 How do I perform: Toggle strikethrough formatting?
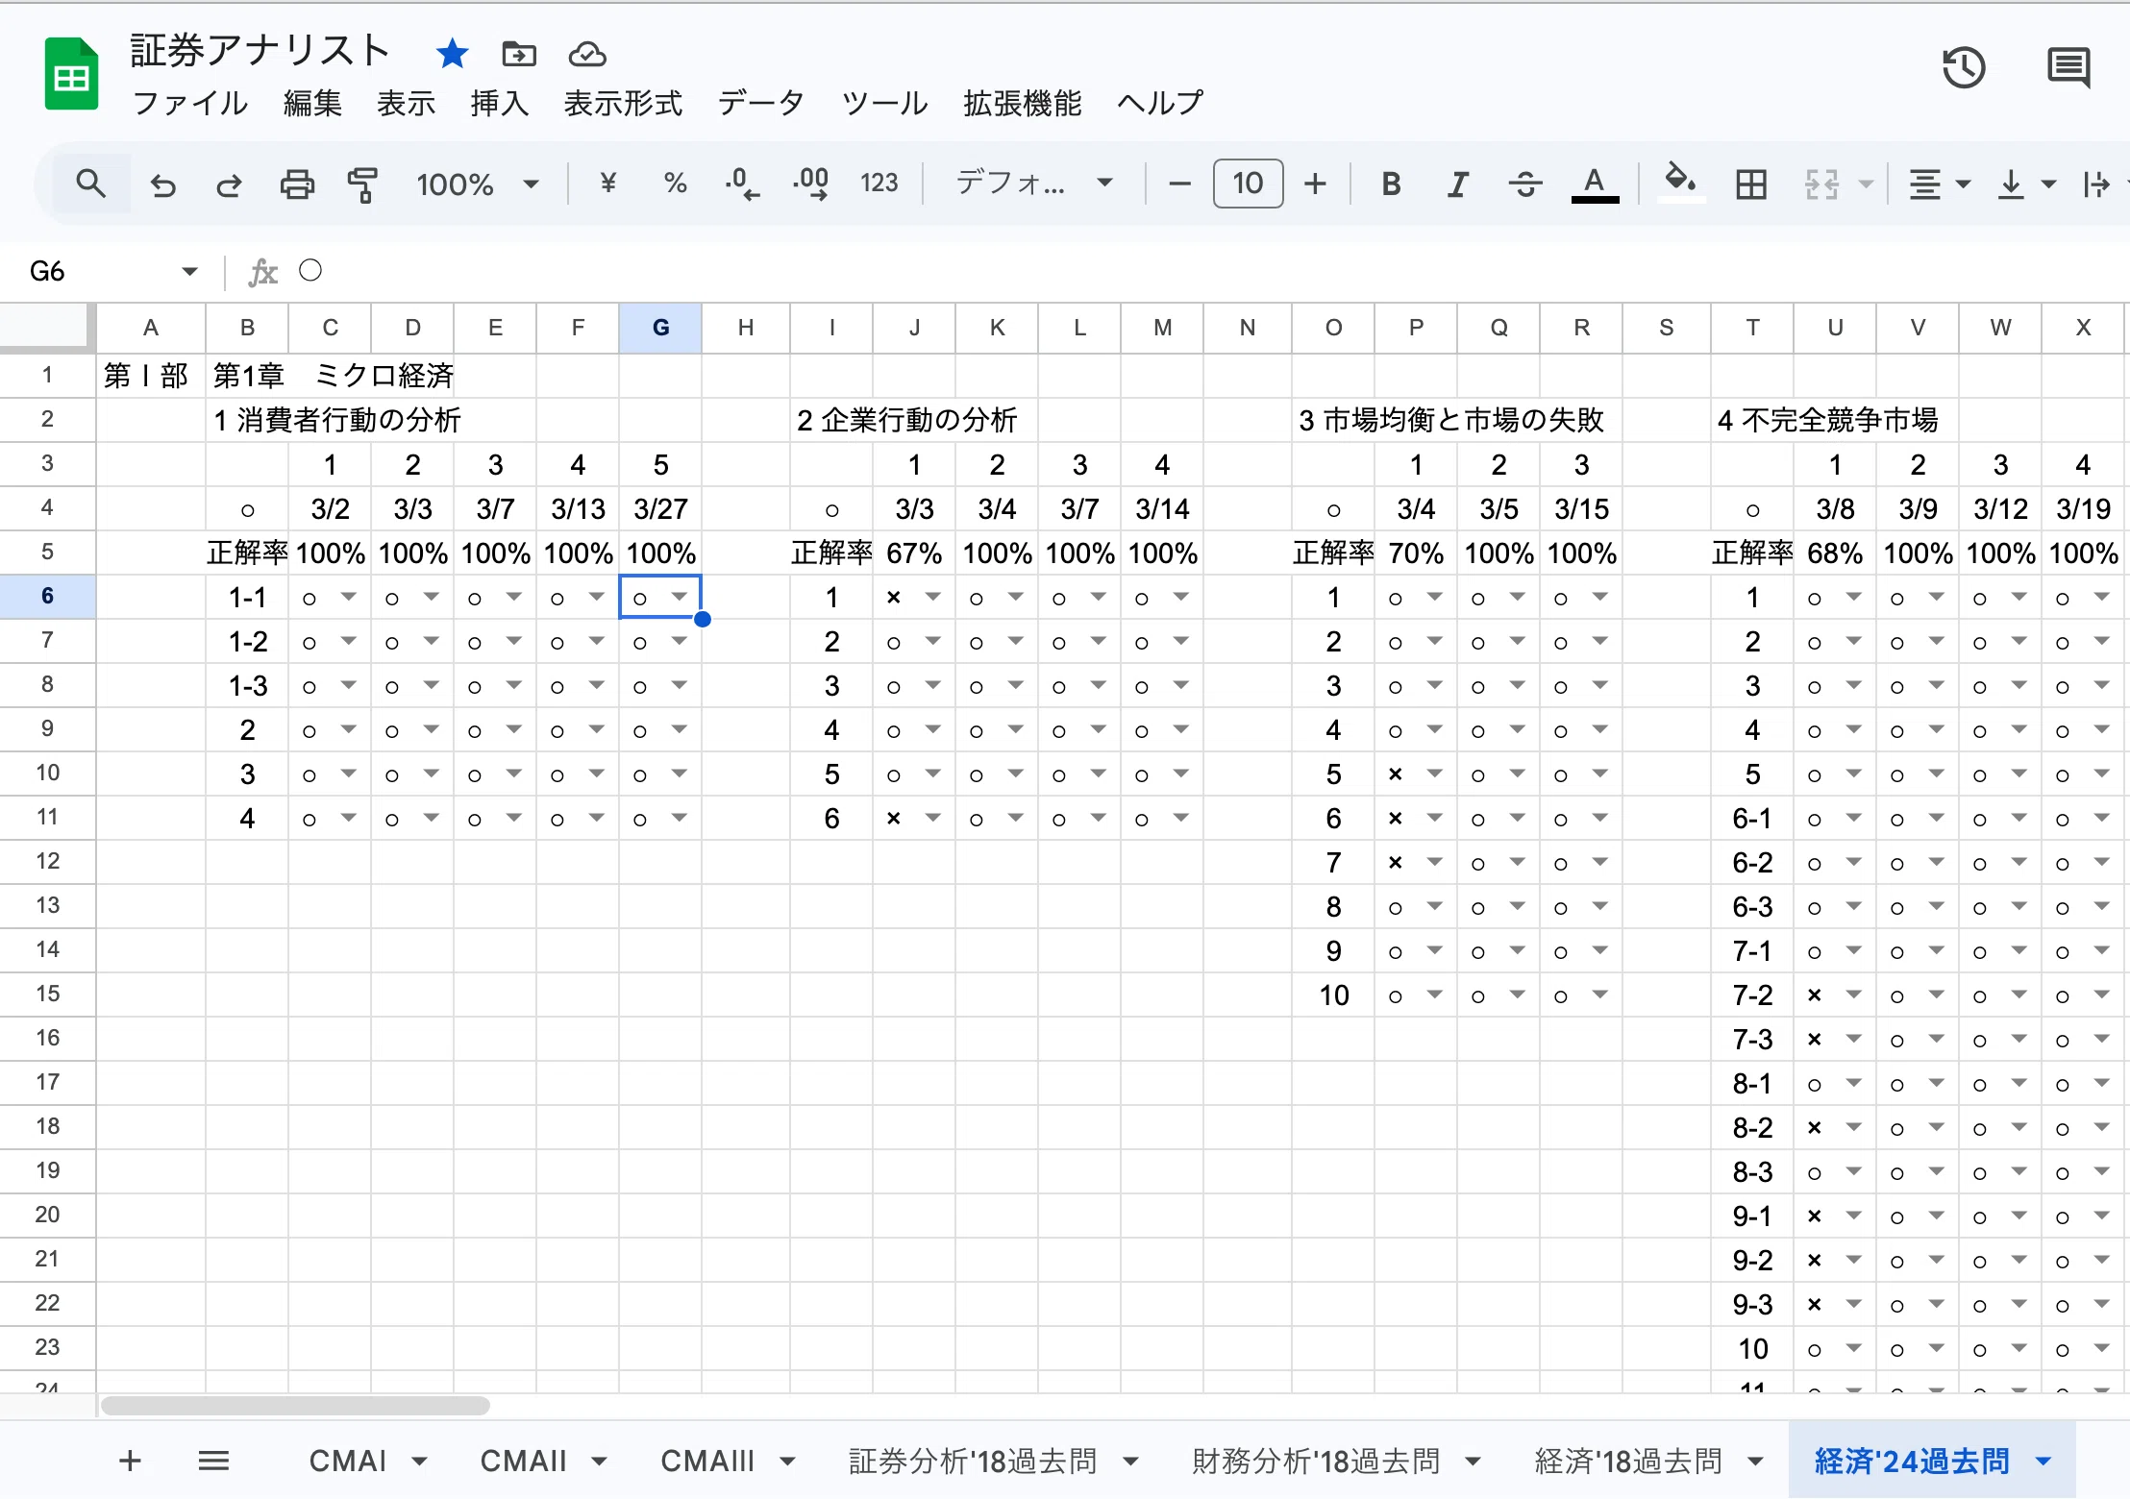[x=1525, y=184]
